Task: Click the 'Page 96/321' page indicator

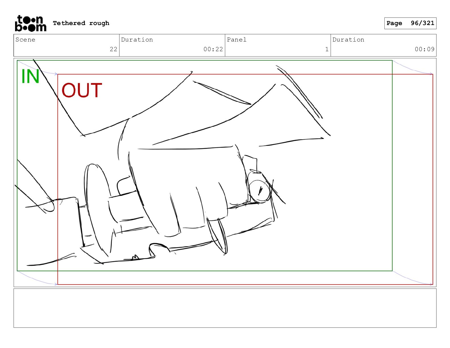Action: (x=410, y=23)
